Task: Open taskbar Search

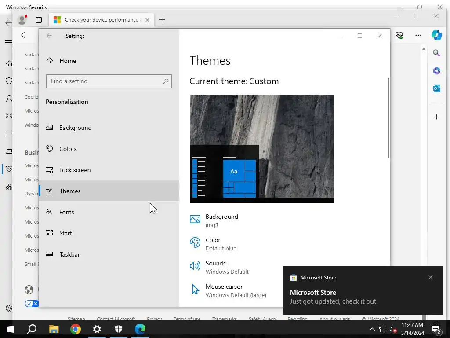Action: pyautogui.click(x=32, y=329)
